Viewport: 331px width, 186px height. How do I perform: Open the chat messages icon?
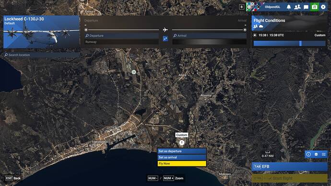[306, 7]
